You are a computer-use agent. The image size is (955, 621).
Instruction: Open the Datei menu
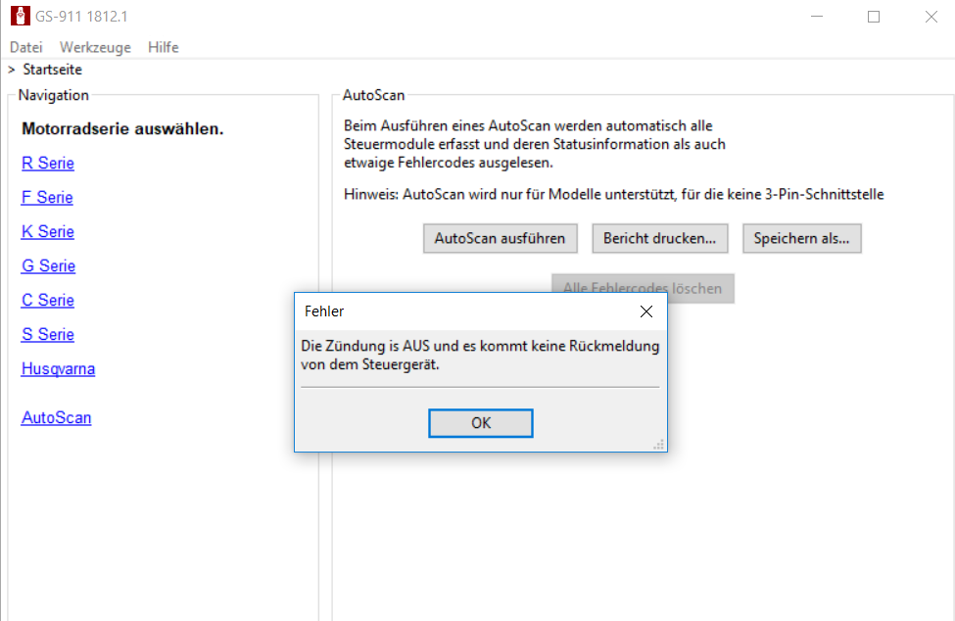click(26, 47)
